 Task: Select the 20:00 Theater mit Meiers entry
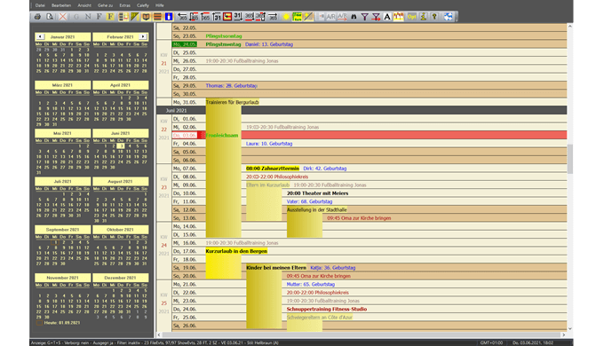click(317, 193)
